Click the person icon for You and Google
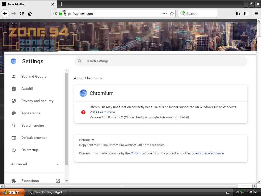261x196 pixels. [14, 77]
